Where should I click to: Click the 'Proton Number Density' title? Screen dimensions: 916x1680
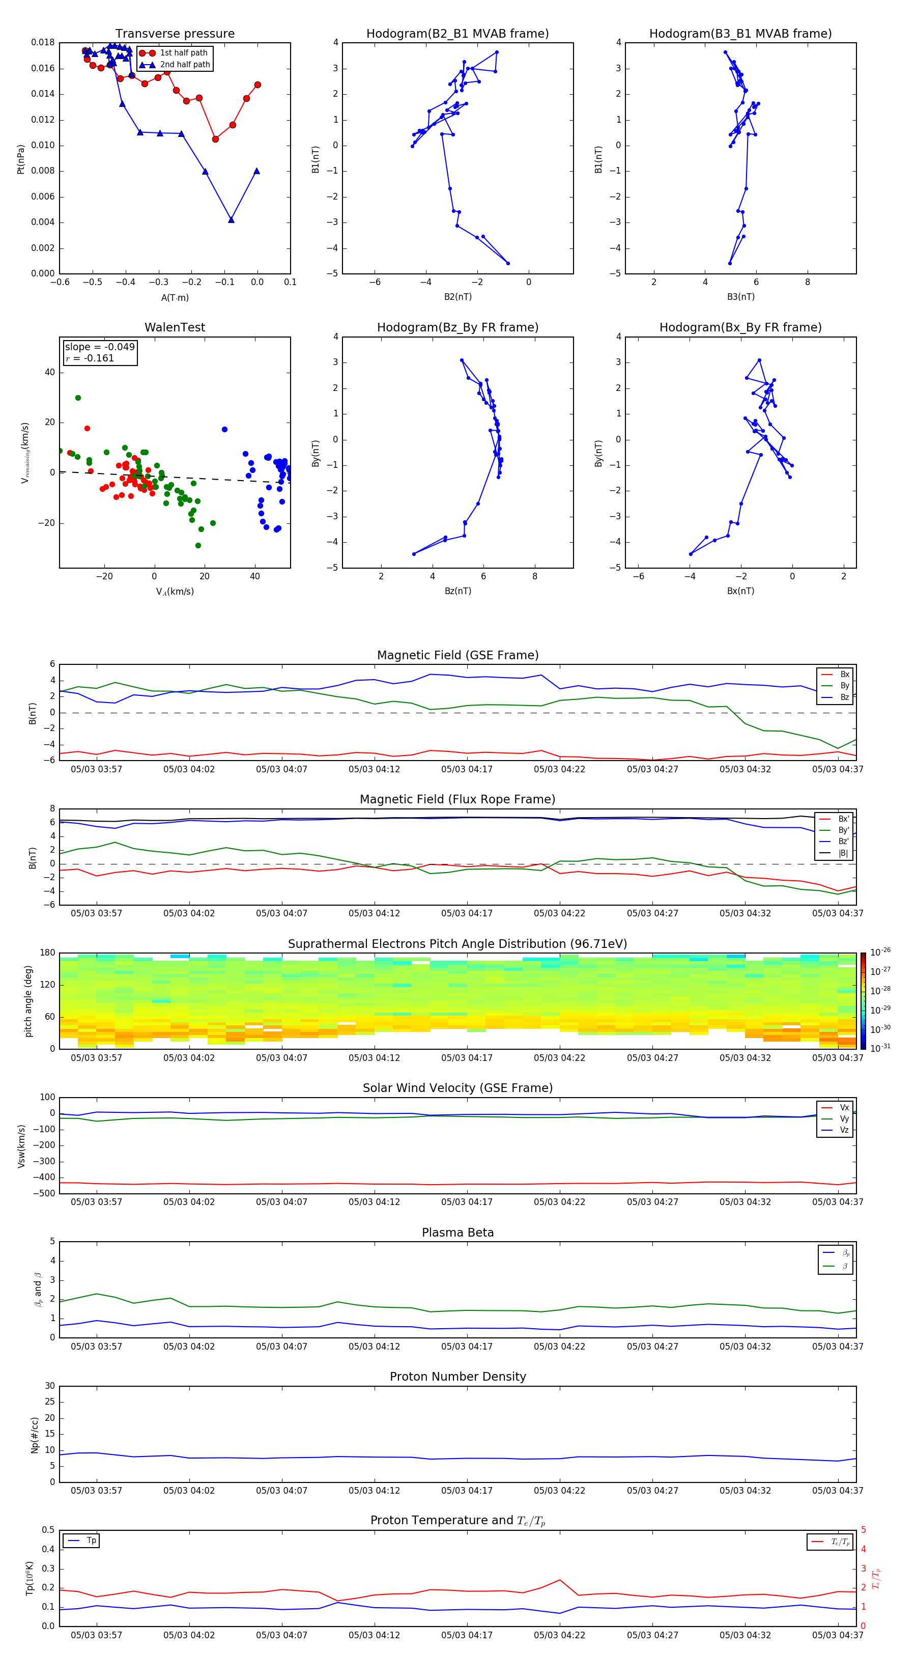tap(457, 1377)
